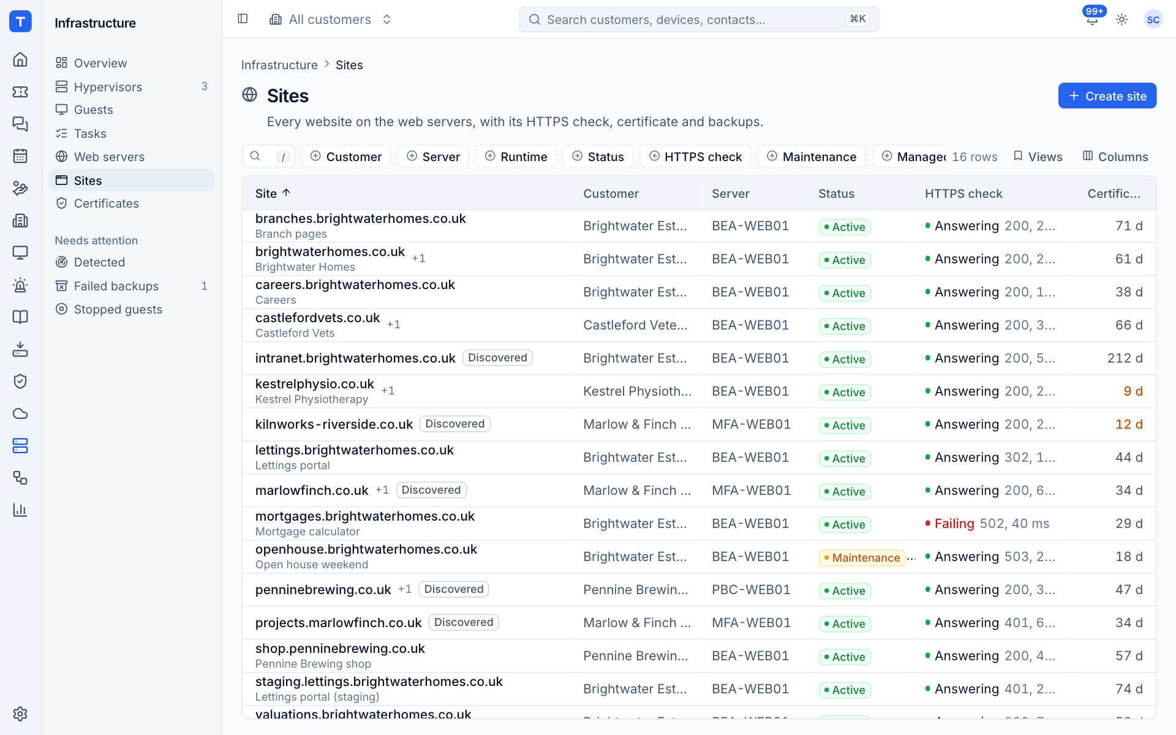Select the Sites sidebar item

click(x=132, y=181)
